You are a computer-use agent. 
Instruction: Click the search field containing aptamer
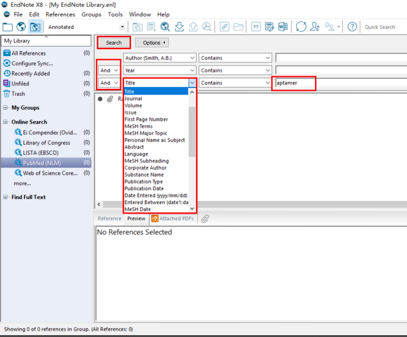294,83
